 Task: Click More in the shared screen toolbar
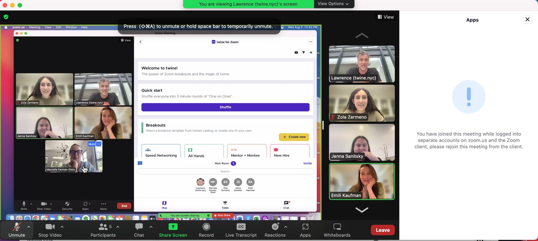pos(103,205)
